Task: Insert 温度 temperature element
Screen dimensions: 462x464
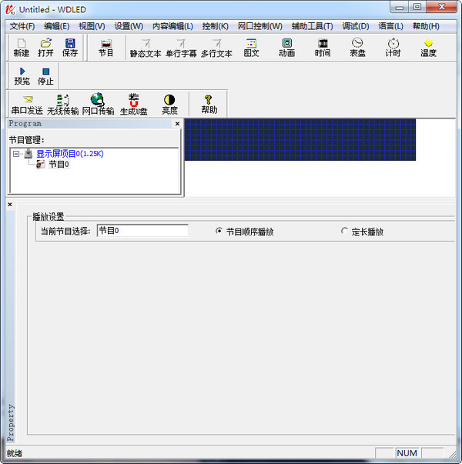Action: [428, 48]
